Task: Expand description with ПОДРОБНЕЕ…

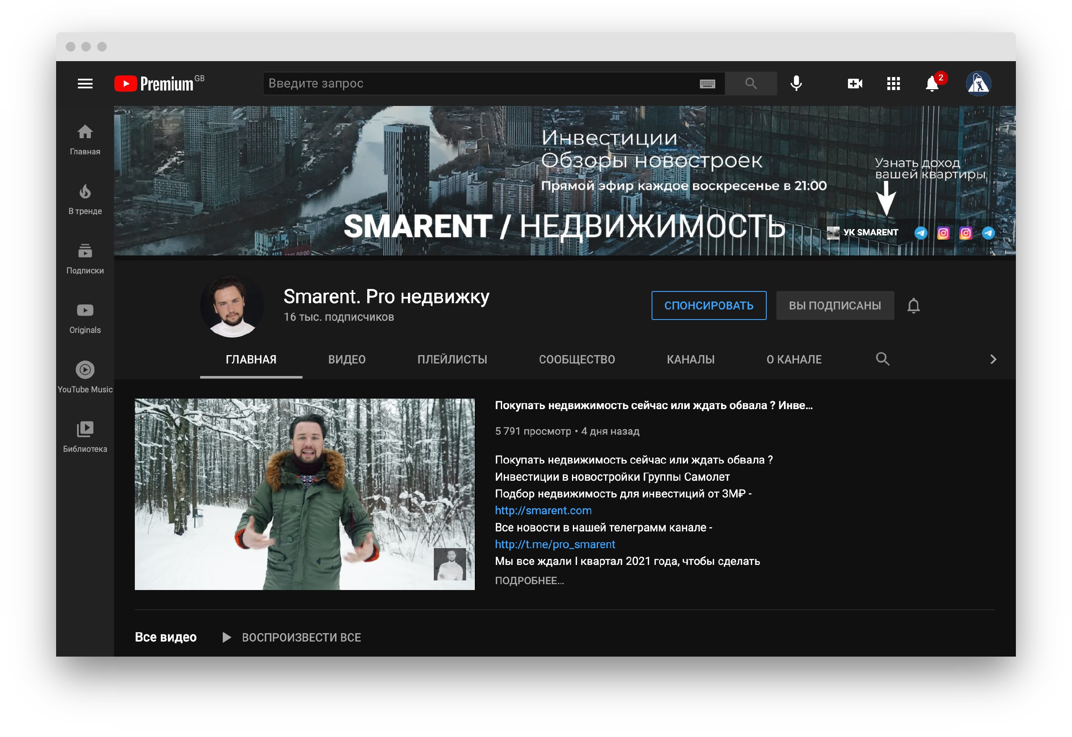Action: click(529, 580)
